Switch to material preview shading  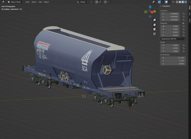tap(183, 2)
